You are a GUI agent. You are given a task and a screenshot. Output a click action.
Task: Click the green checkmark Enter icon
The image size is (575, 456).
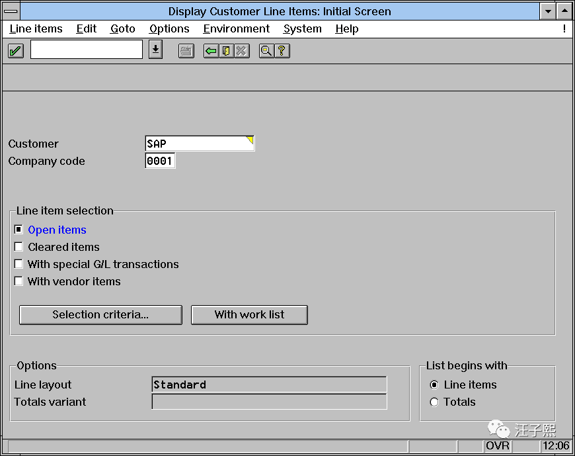[x=16, y=51]
